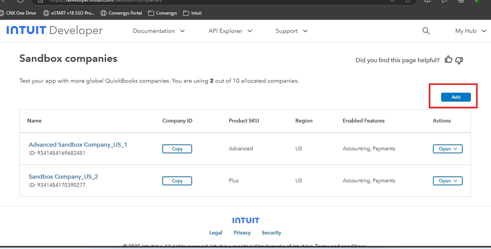Click the thumbs up helpful icon

click(x=448, y=60)
